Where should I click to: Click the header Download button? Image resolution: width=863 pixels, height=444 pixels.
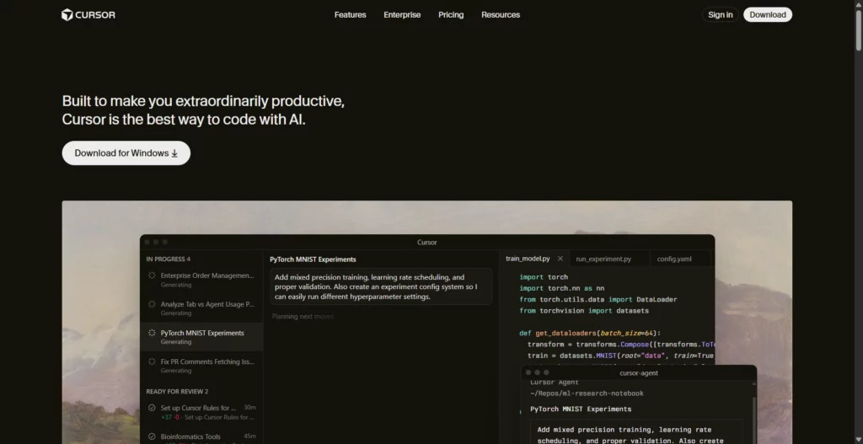[767, 15]
